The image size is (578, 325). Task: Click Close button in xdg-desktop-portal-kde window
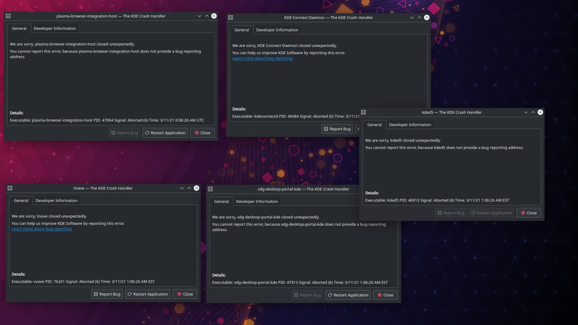tap(385, 295)
